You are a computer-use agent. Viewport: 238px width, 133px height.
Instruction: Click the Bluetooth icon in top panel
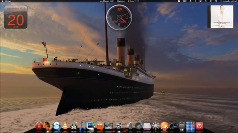point(211,1)
